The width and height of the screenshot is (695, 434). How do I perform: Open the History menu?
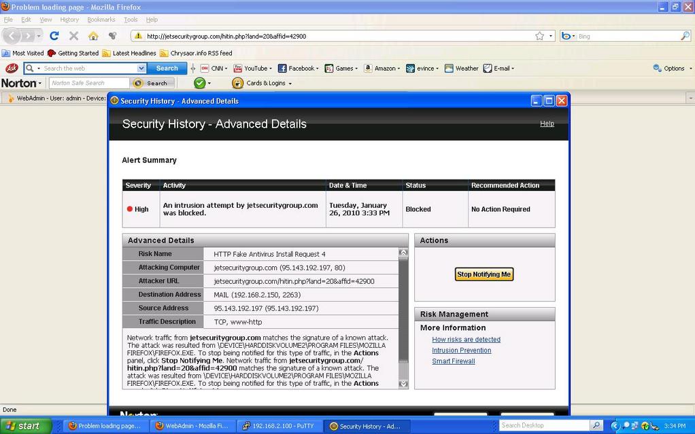coord(69,20)
